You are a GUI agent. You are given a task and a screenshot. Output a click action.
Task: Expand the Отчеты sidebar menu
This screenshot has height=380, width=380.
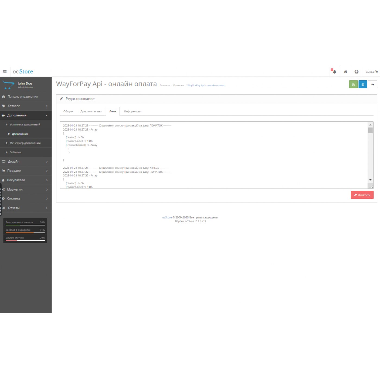point(26,208)
